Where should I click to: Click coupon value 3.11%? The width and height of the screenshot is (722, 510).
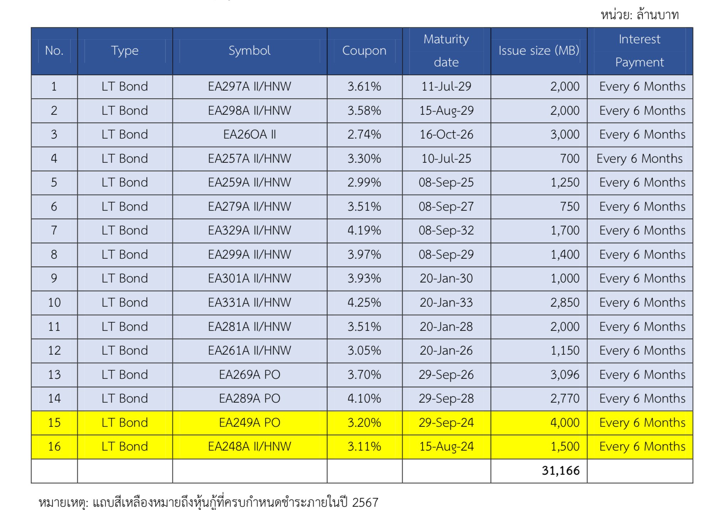pyautogui.click(x=364, y=447)
